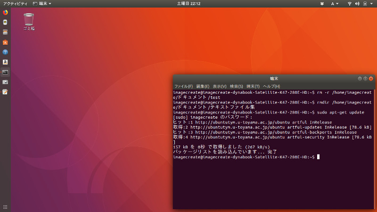Open the Help dock icon

pyautogui.click(x=5, y=52)
